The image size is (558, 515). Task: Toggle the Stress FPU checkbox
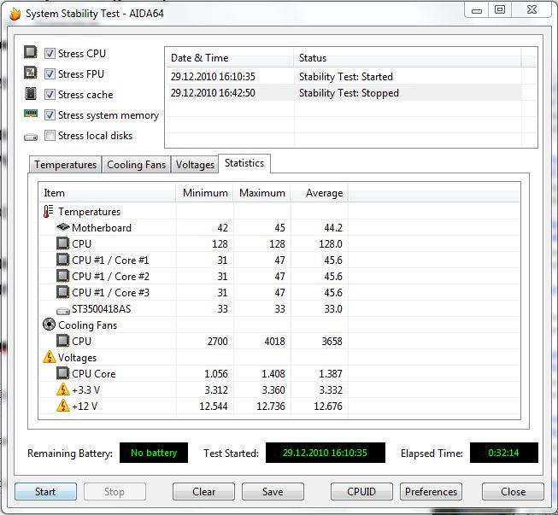[x=50, y=74]
